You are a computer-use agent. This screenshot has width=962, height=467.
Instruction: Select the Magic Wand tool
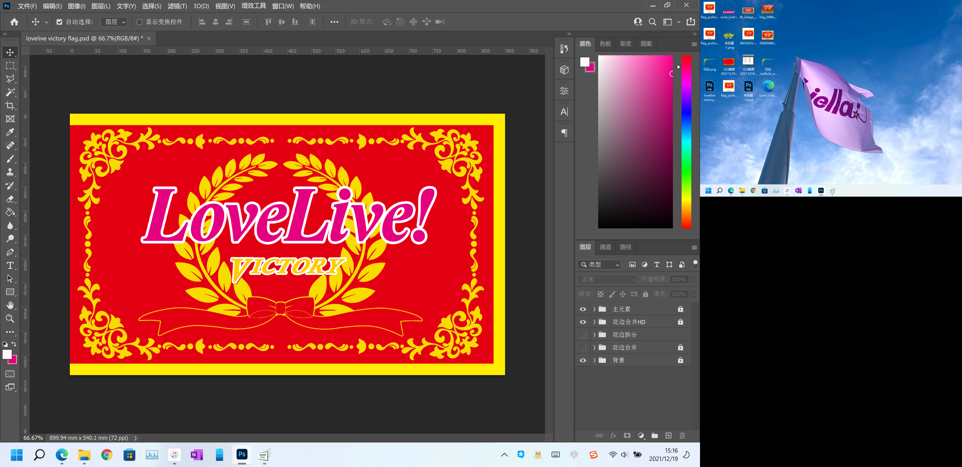pyautogui.click(x=10, y=92)
